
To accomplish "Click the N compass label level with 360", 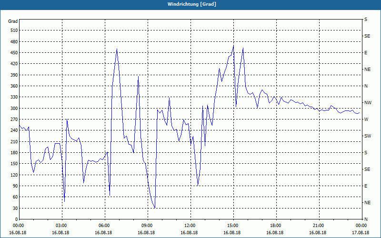I will (x=366, y=86).
